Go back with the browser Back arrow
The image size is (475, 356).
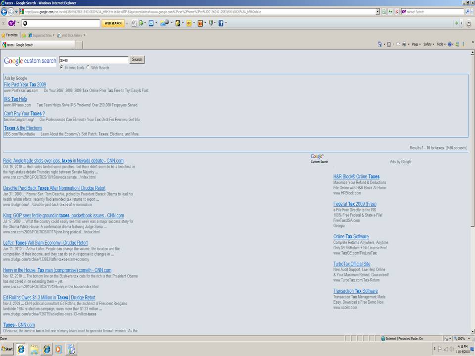[x=4, y=12]
